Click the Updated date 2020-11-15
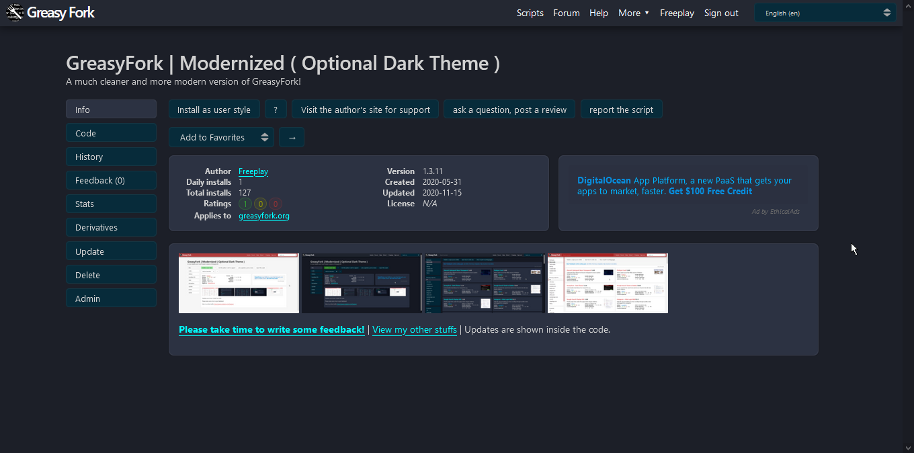 point(442,193)
